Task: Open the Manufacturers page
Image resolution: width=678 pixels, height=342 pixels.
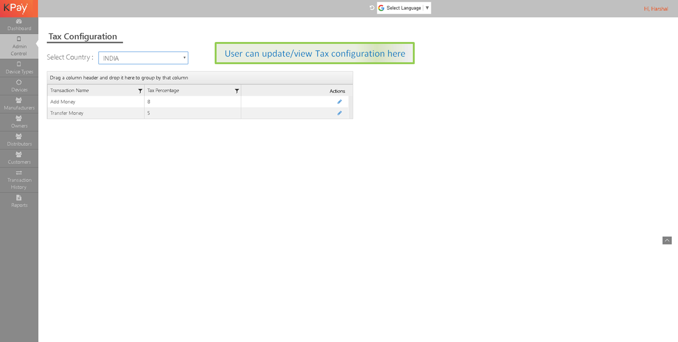Action: [x=19, y=104]
